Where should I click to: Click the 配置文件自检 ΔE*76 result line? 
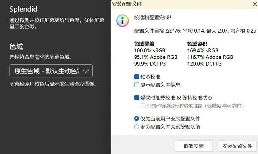coord(195,31)
